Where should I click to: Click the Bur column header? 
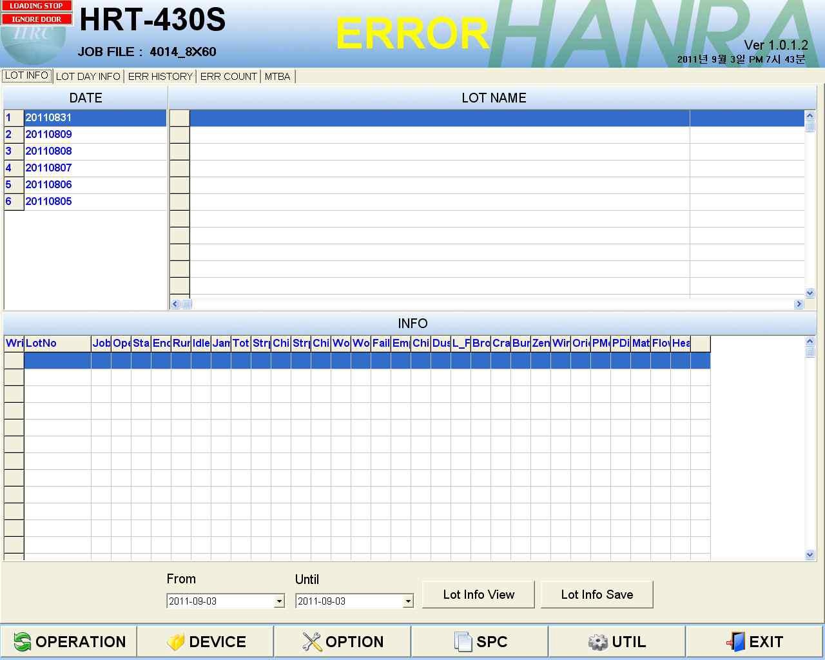click(x=521, y=344)
